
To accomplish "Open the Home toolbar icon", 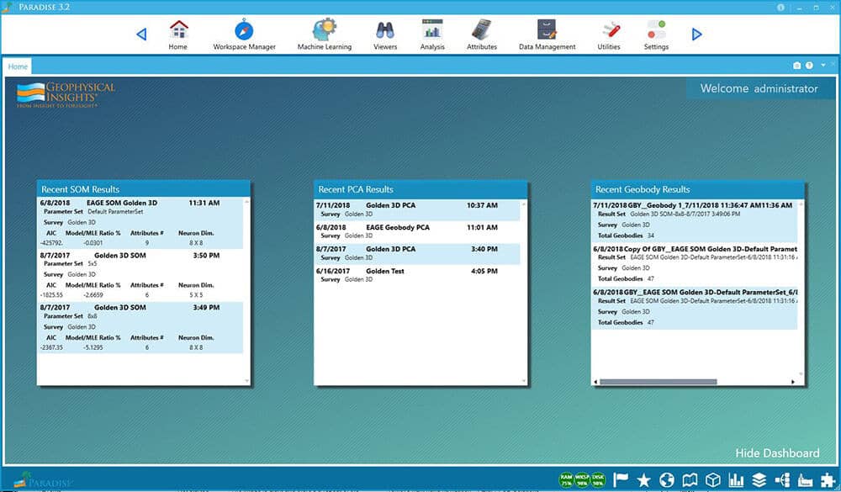I will pyautogui.click(x=178, y=34).
